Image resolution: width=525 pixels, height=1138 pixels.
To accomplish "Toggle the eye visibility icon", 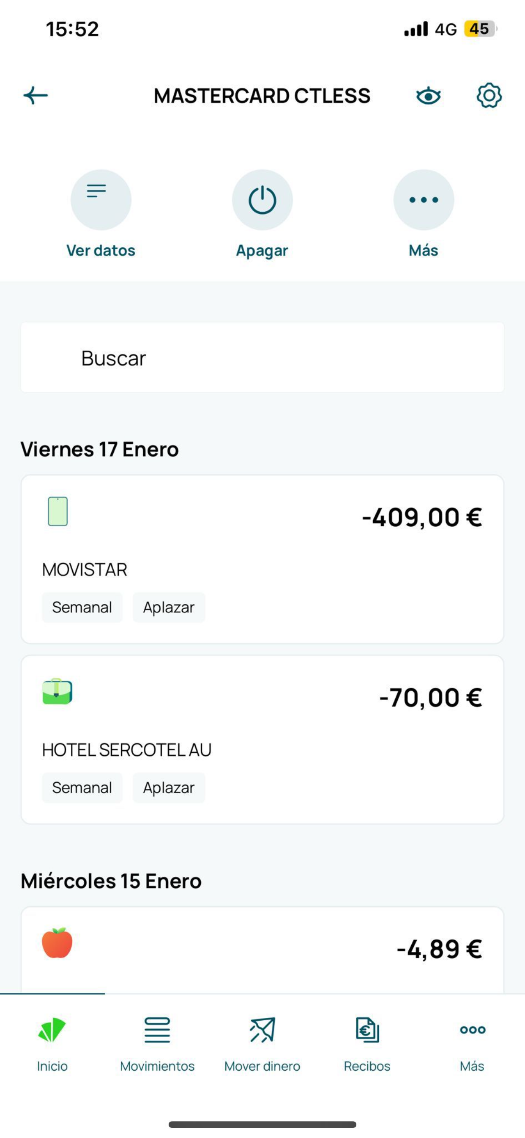I will tap(428, 96).
